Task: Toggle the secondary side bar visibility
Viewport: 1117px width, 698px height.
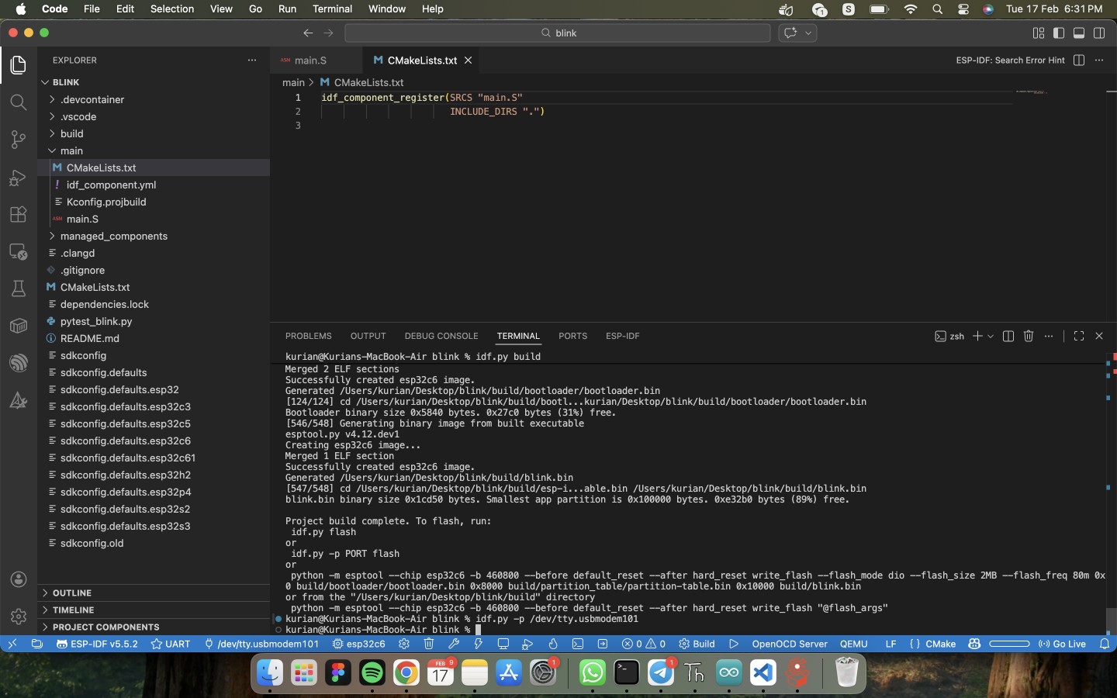Action: point(1099,33)
